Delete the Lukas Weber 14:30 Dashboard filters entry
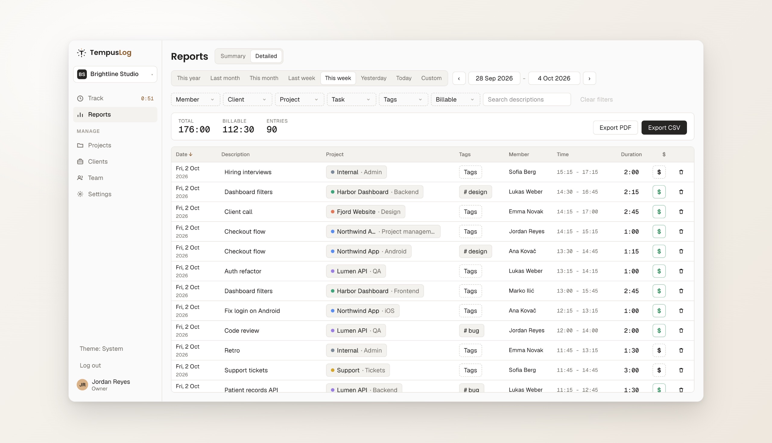The image size is (772, 443). pos(681,192)
